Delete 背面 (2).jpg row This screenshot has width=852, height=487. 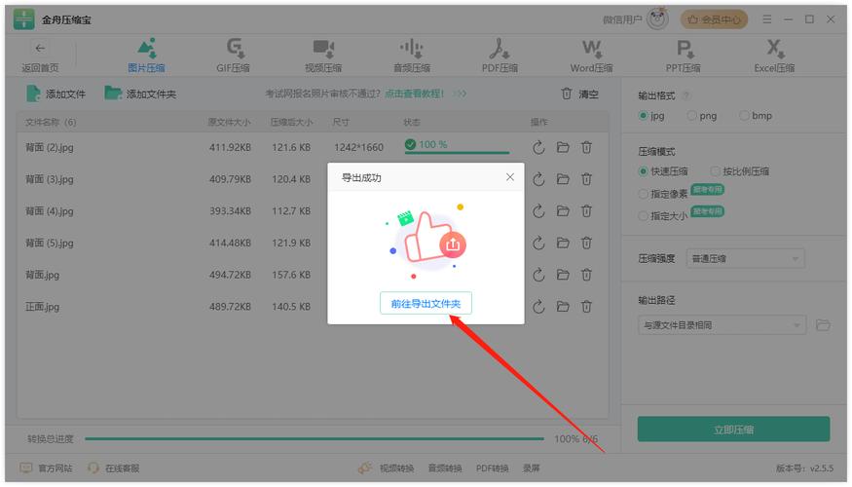pos(586,147)
